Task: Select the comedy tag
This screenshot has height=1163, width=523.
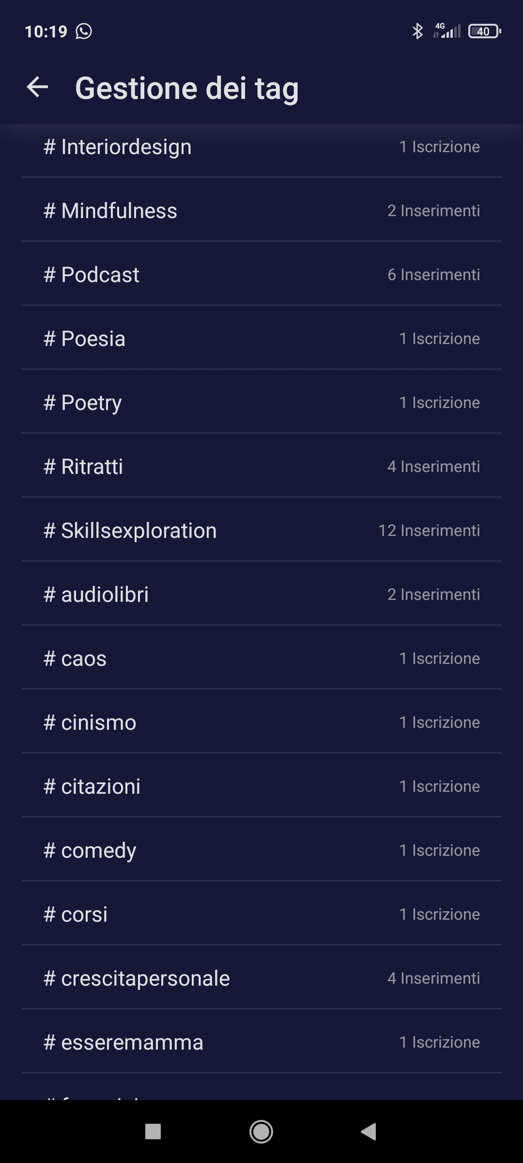Action: pos(261,850)
